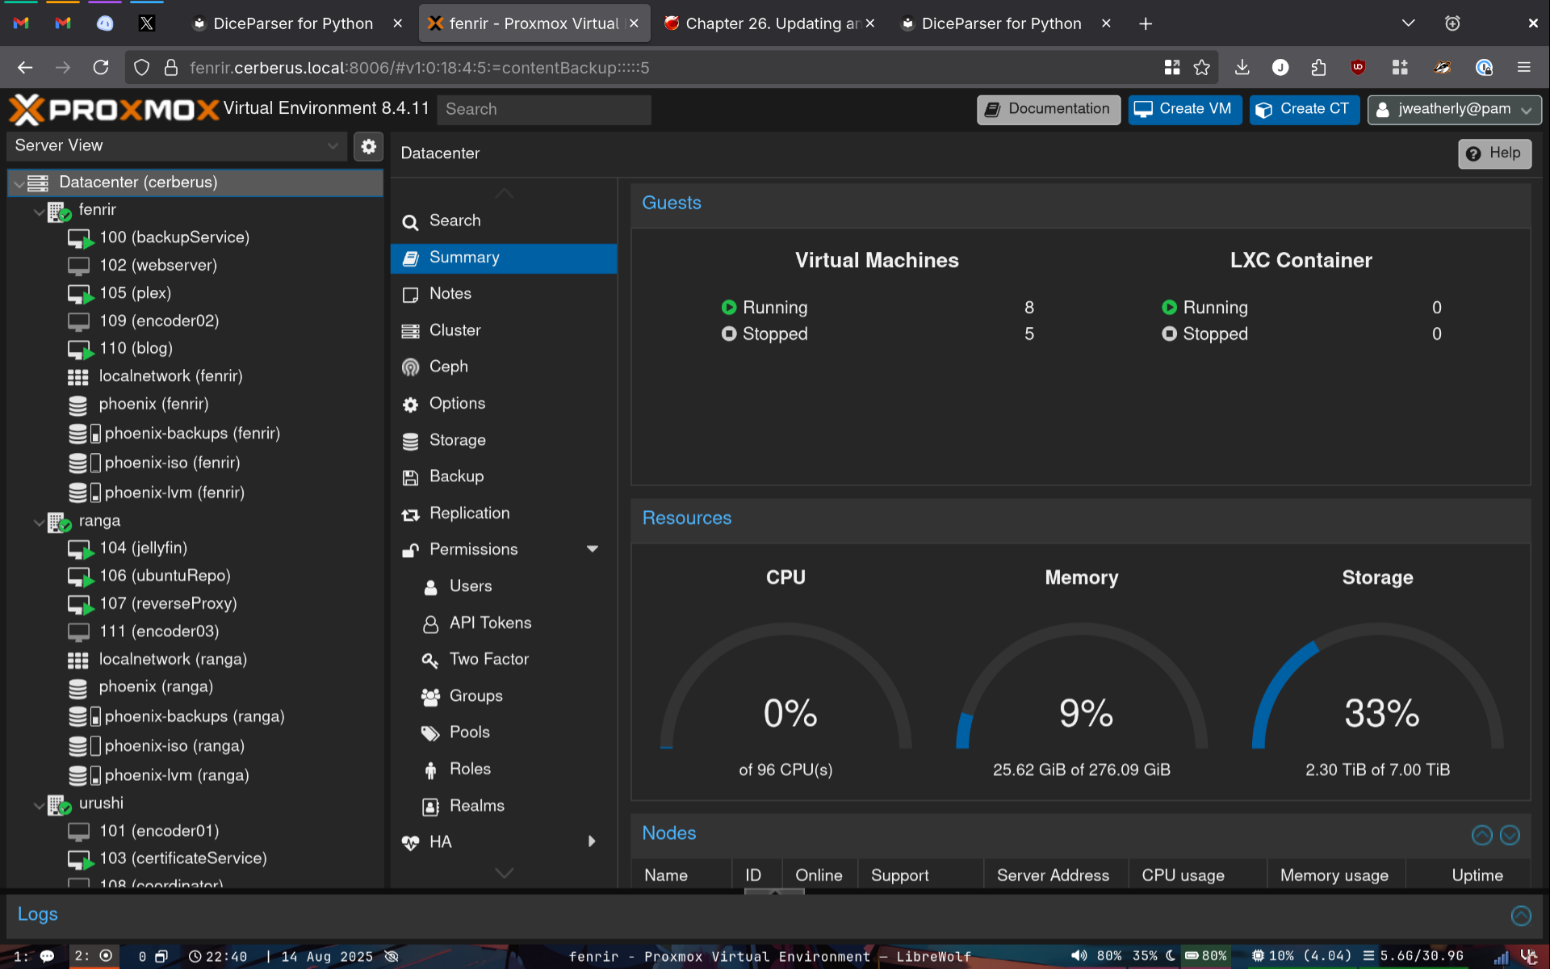
Task: Open the Backup menu item
Action: (x=504, y=477)
